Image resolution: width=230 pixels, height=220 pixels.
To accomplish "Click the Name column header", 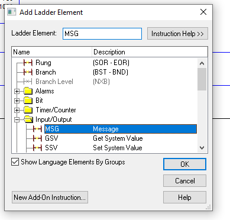I will (x=52, y=52).
